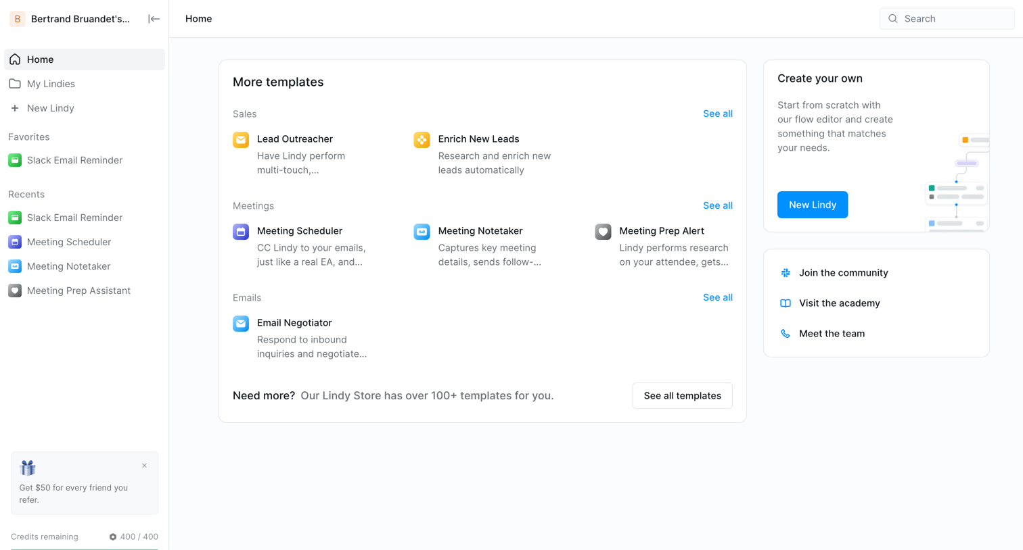Image resolution: width=1023 pixels, height=550 pixels.
Task: Open Meeting Scheduler from Recents
Action: [x=85, y=242]
